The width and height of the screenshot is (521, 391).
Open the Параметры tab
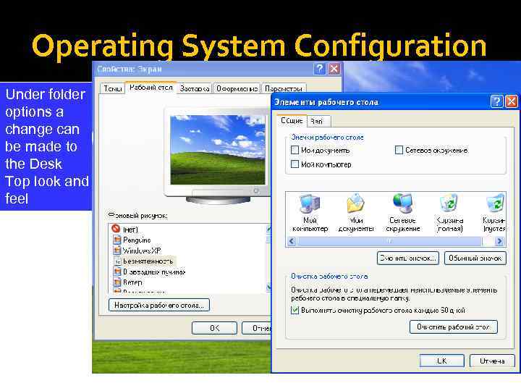284,88
